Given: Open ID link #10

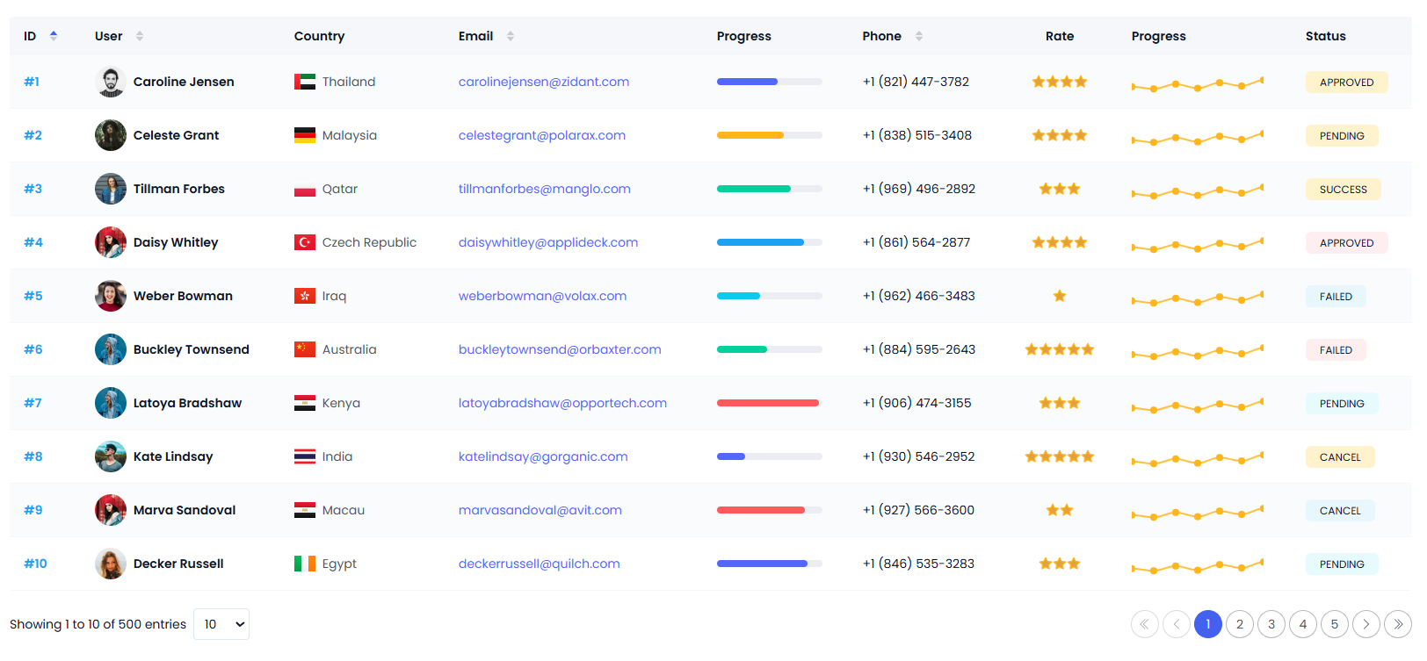Looking at the screenshot, I should (x=35, y=564).
